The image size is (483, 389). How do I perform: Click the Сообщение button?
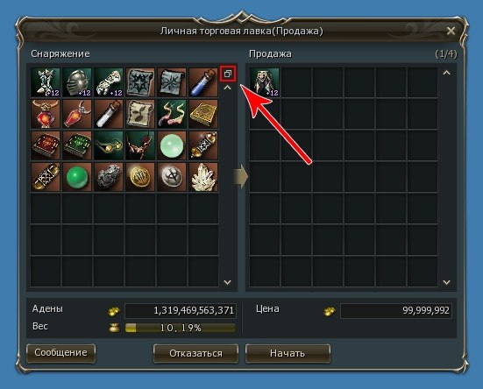pos(60,353)
